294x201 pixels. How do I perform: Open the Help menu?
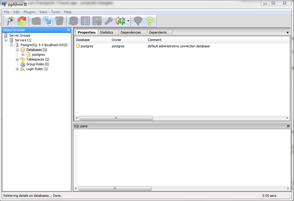68,12
